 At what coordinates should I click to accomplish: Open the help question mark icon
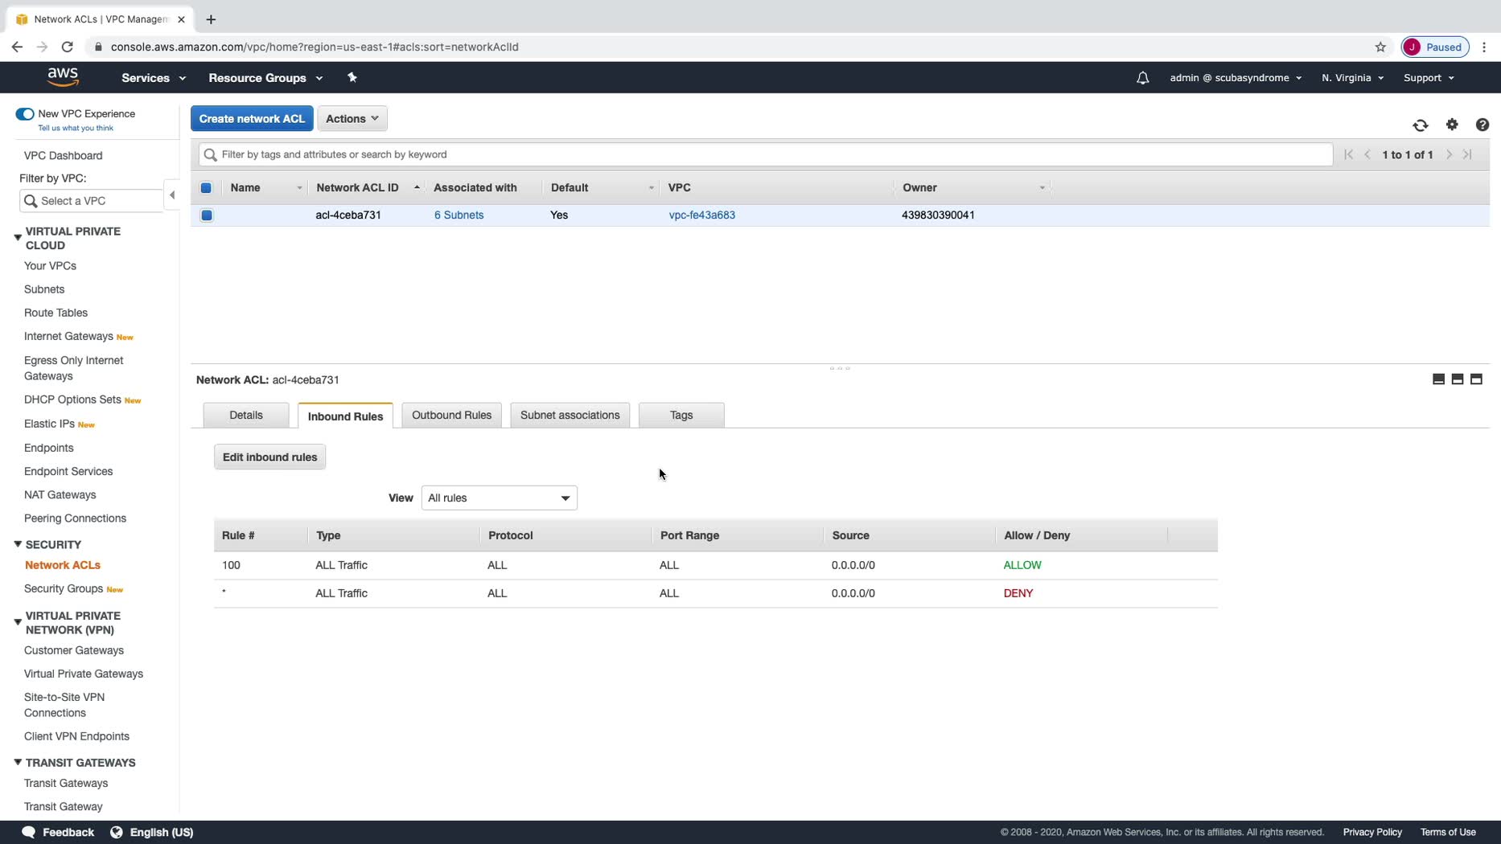1482,125
